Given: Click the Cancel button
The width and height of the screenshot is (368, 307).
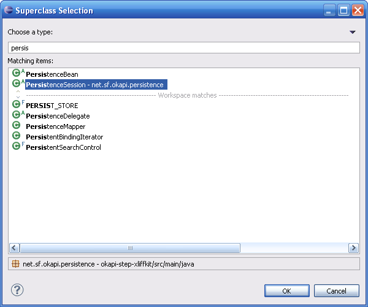Looking at the screenshot, I should [336, 291].
